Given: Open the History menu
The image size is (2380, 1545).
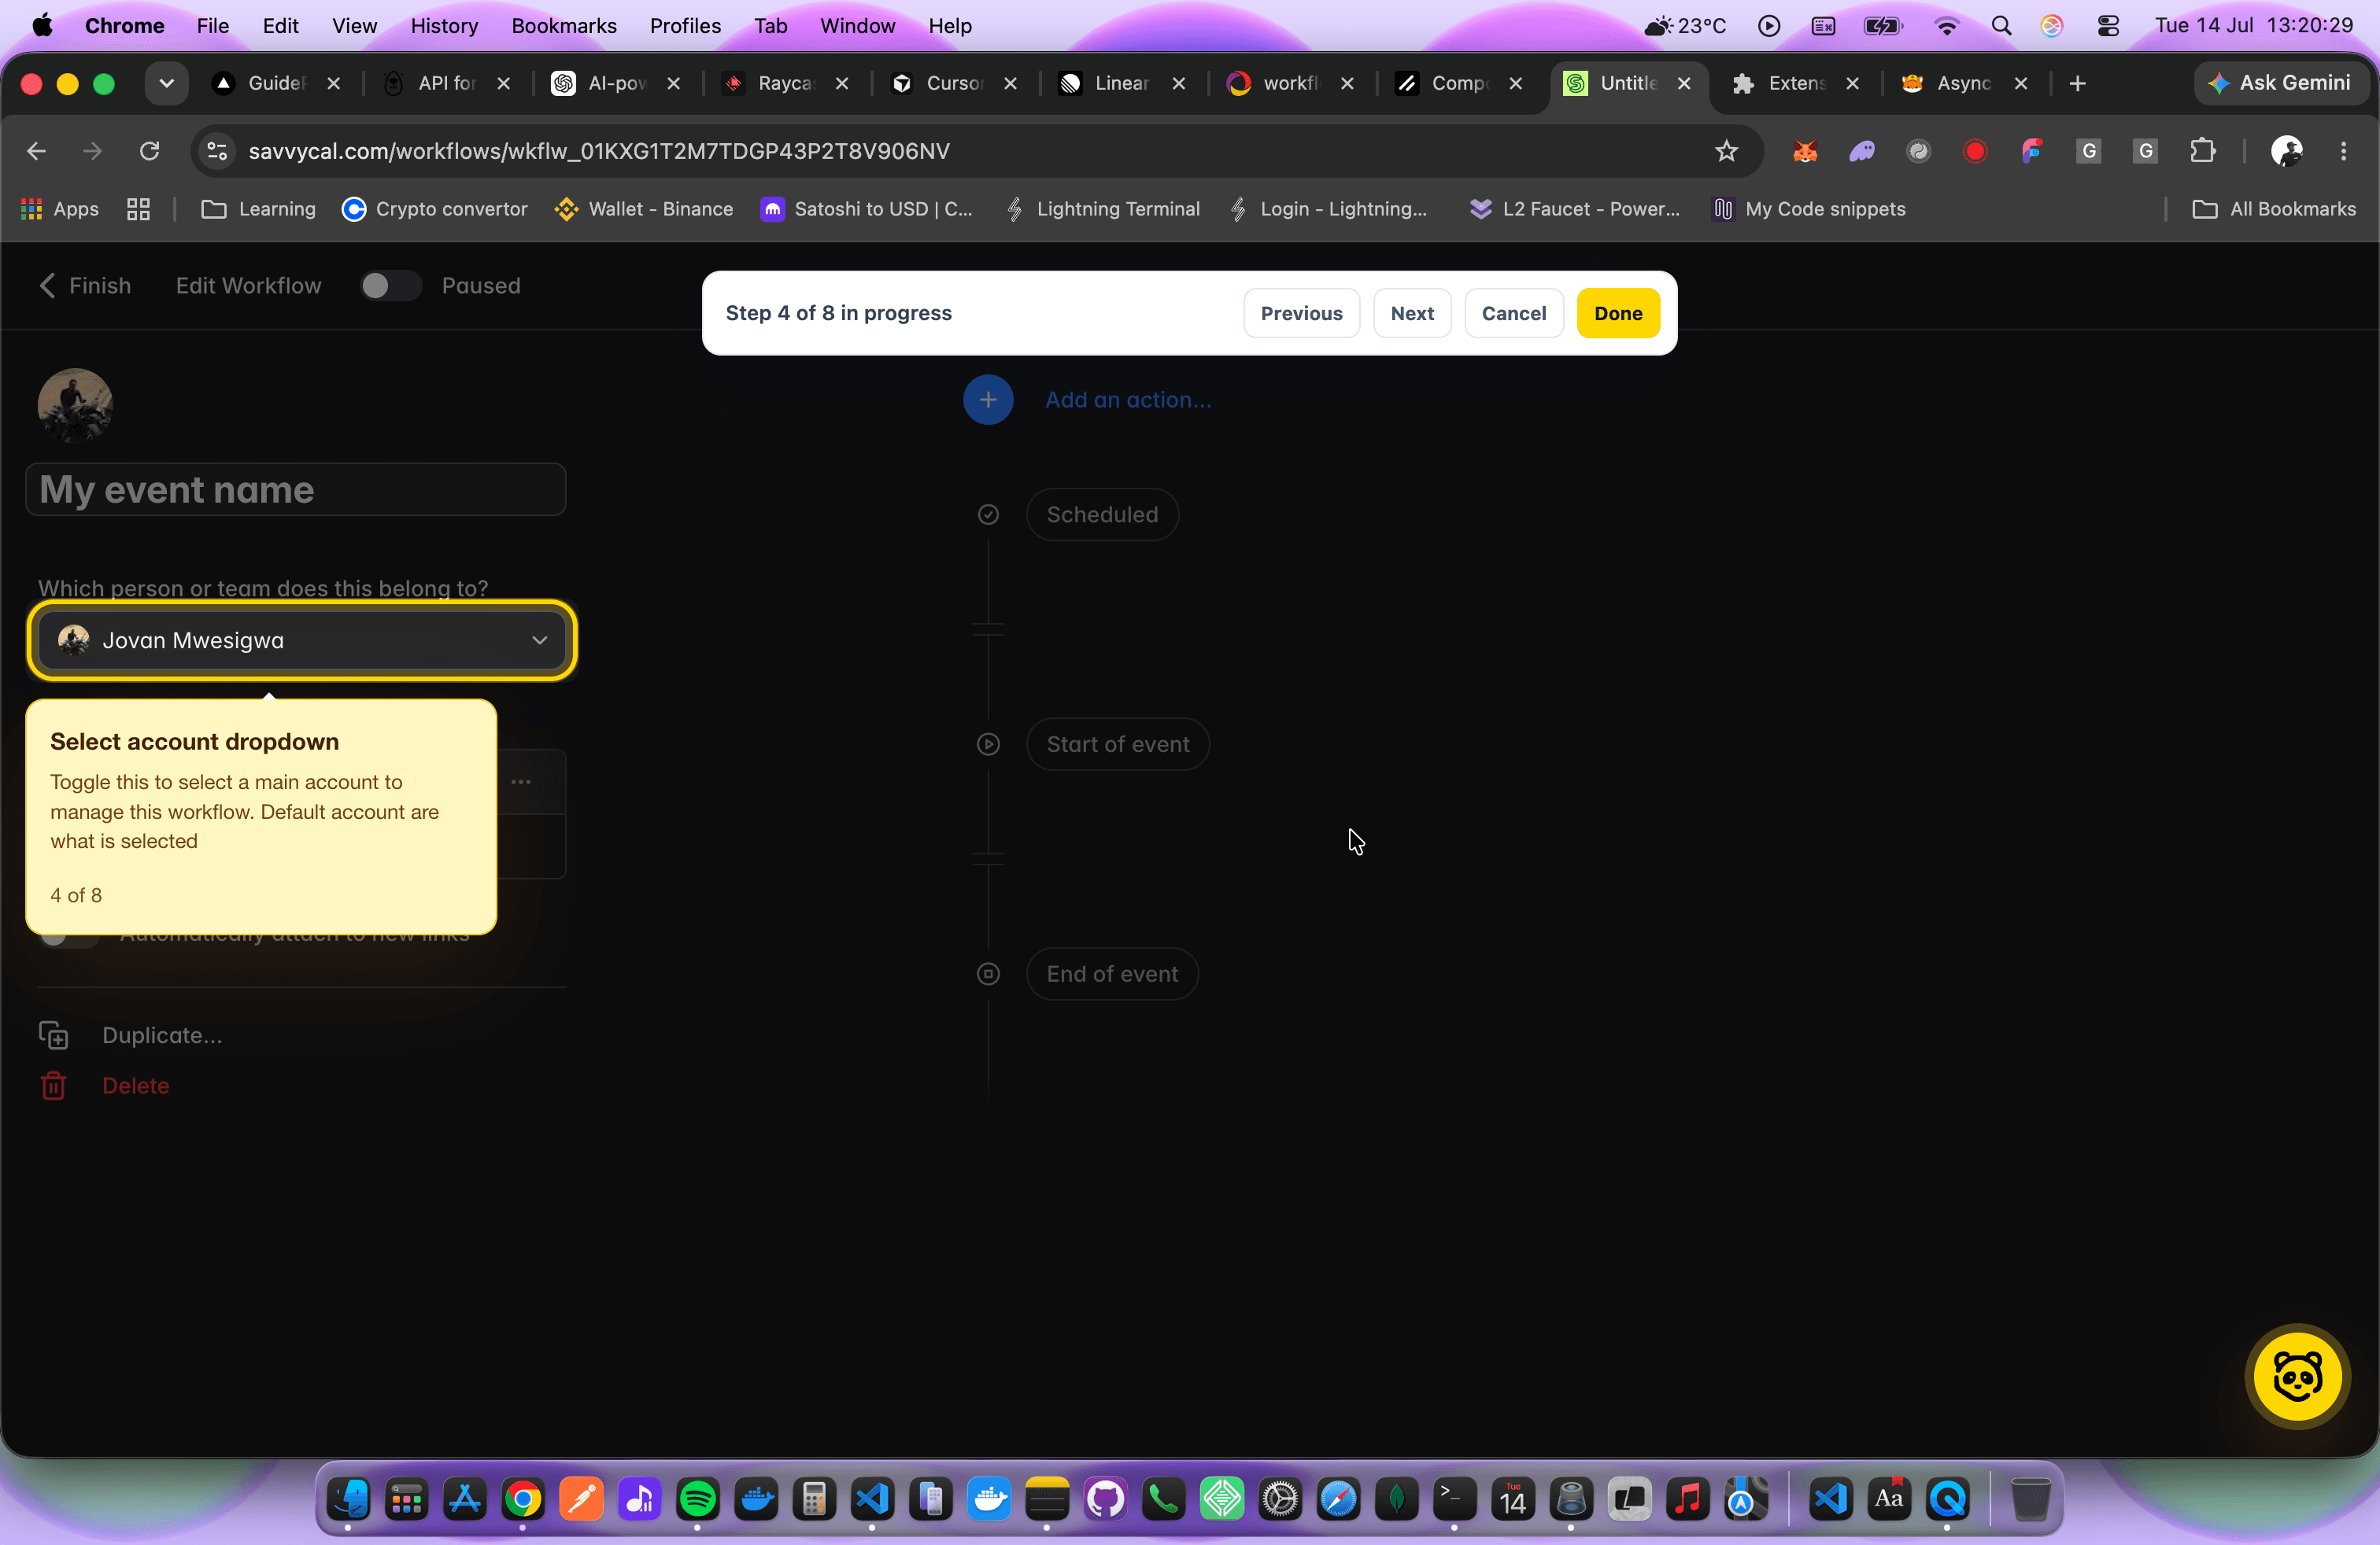Looking at the screenshot, I should point(444,26).
